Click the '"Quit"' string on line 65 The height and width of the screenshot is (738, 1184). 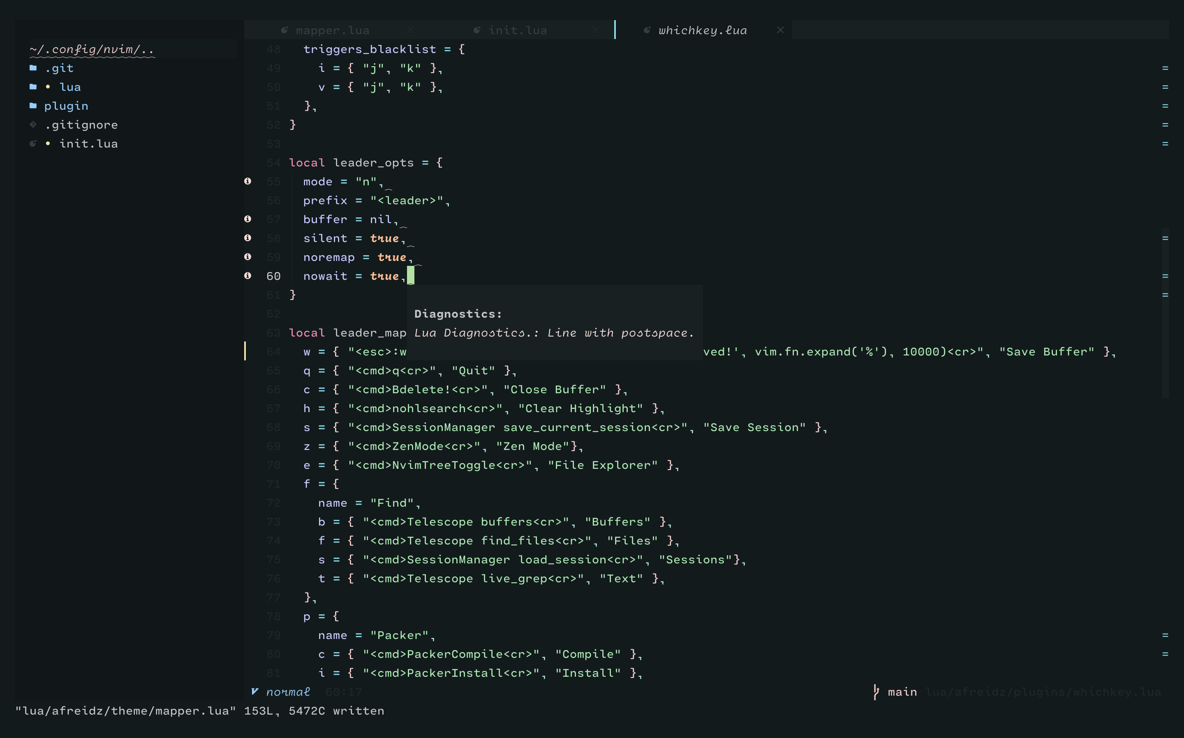coord(473,371)
